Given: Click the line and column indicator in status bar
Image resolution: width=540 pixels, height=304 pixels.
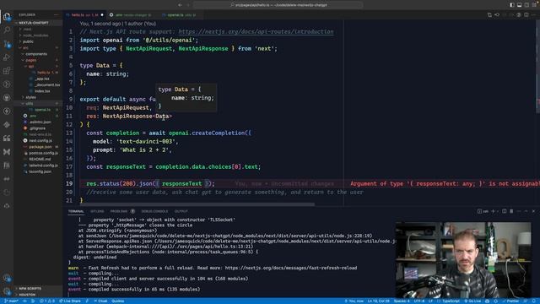Looking at the screenshot, I should (378, 301).
